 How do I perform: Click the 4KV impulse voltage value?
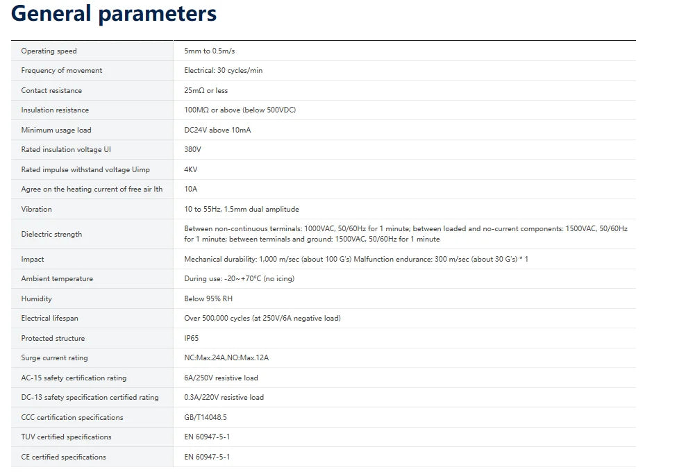tap(191, 169)
